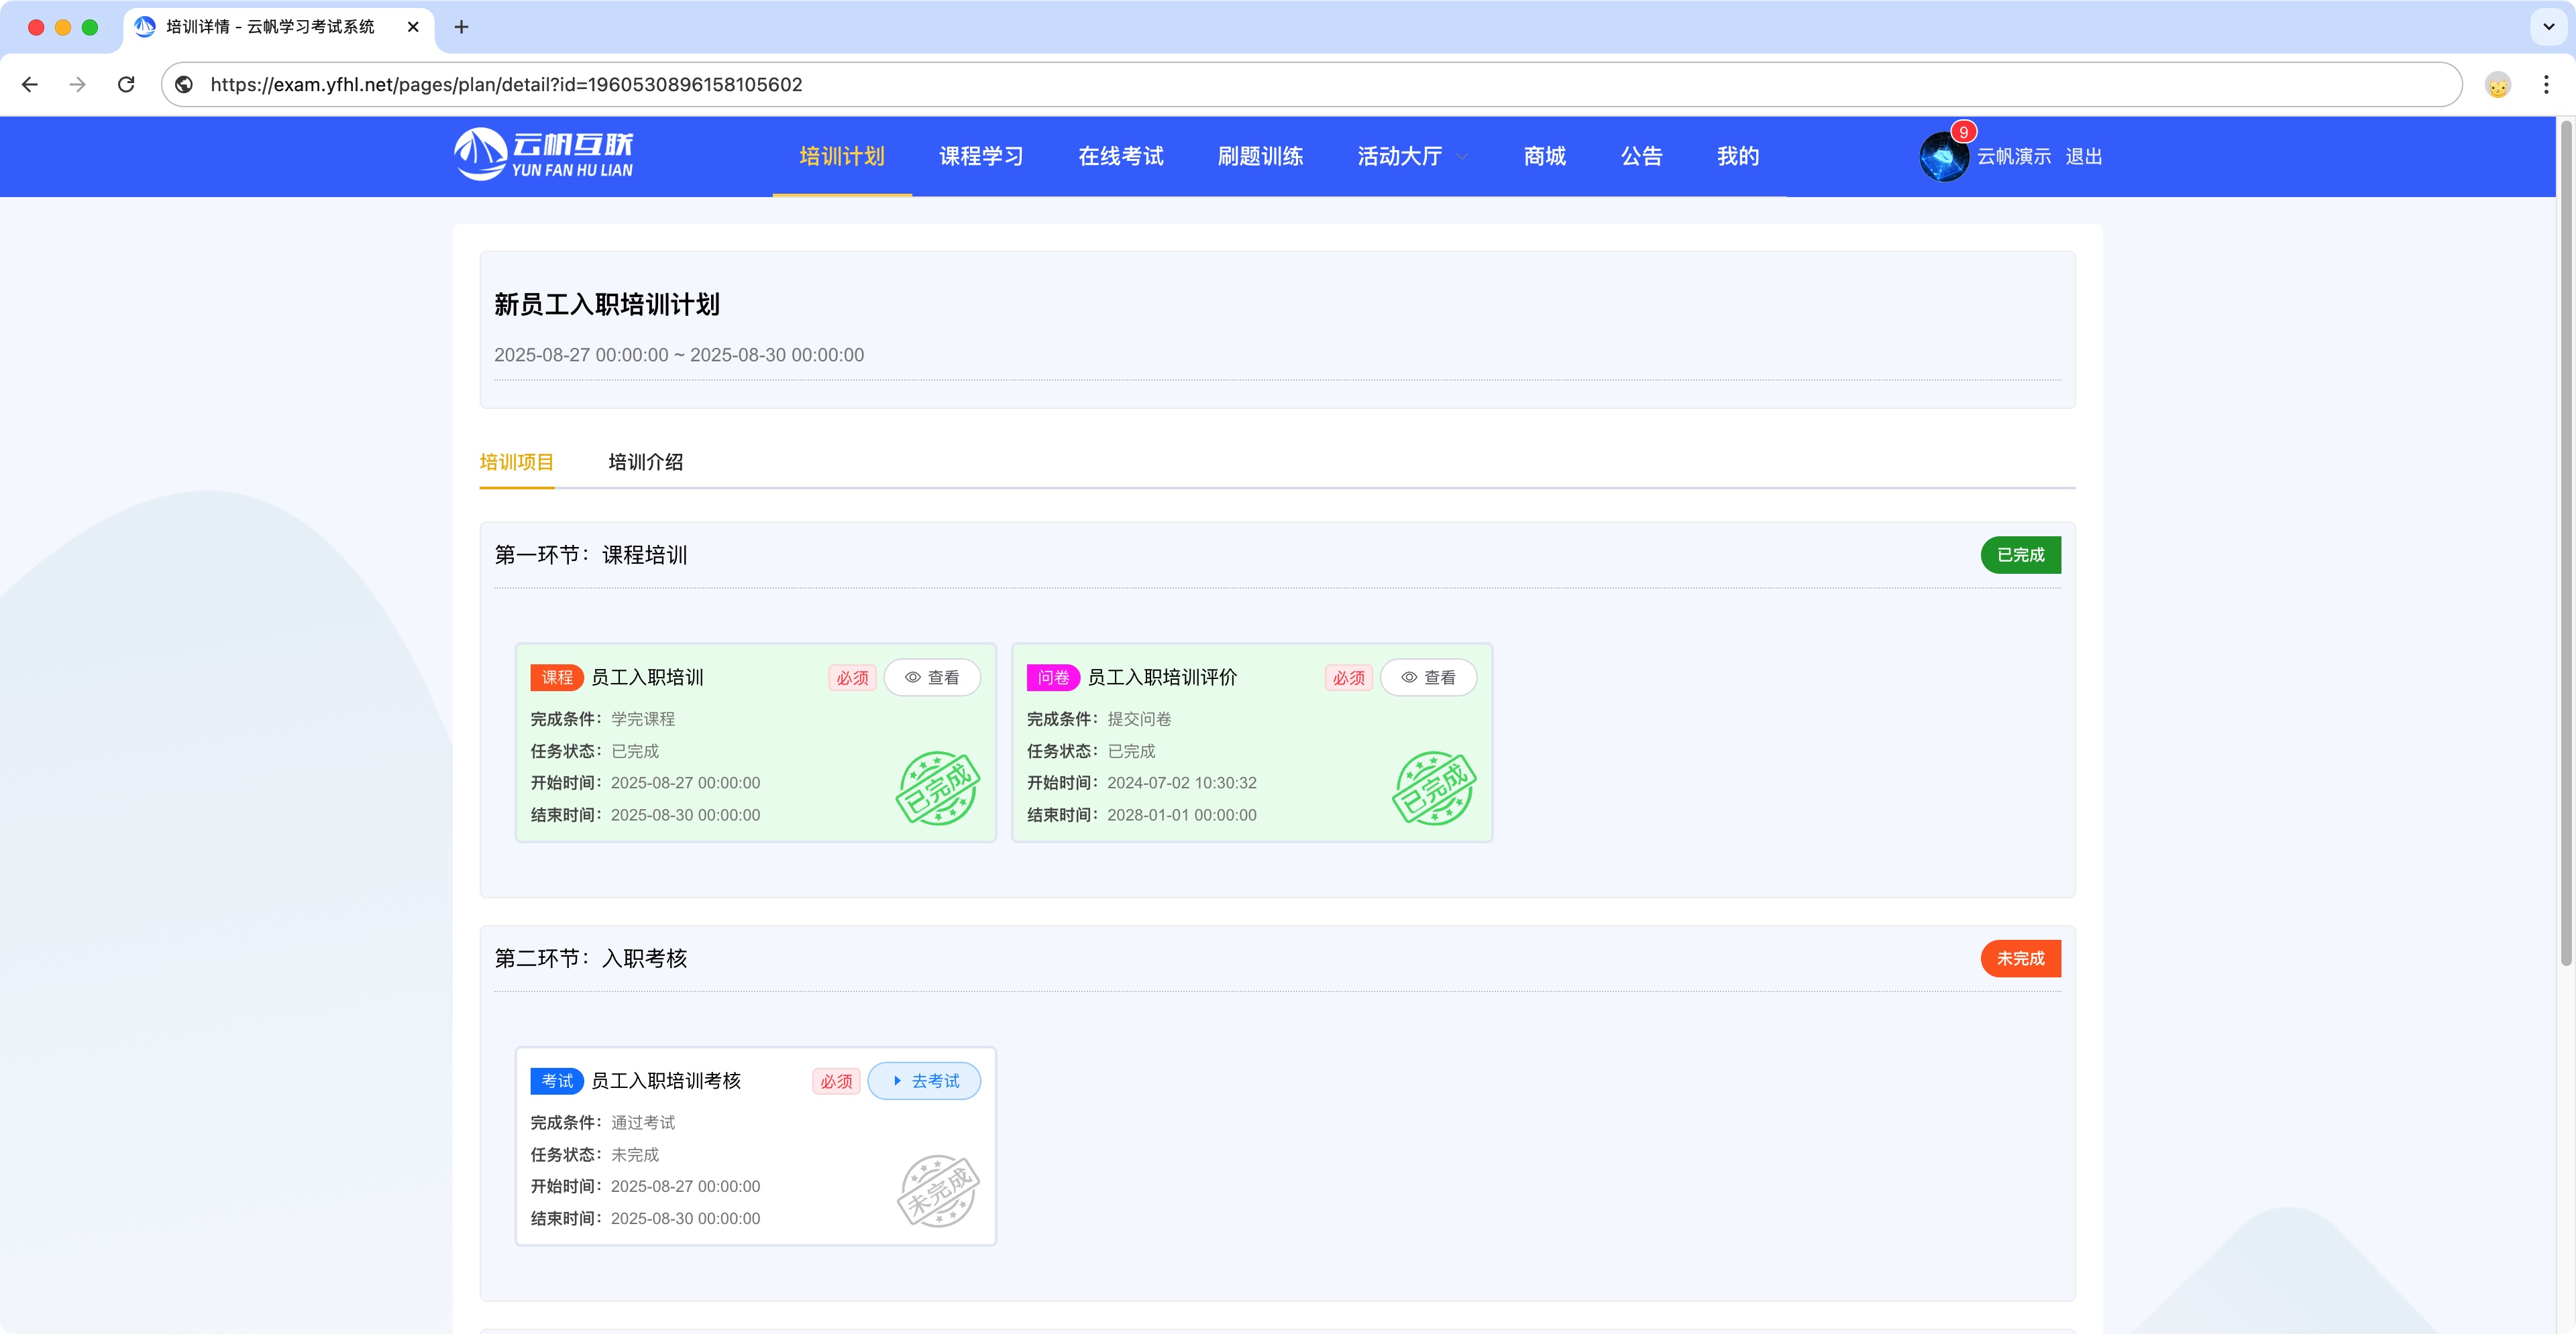This screenshot has height=1334, width=2576.
Task: Click the 员工入职培训 card title
Action: pyautogui.click(x=647, y=678)
